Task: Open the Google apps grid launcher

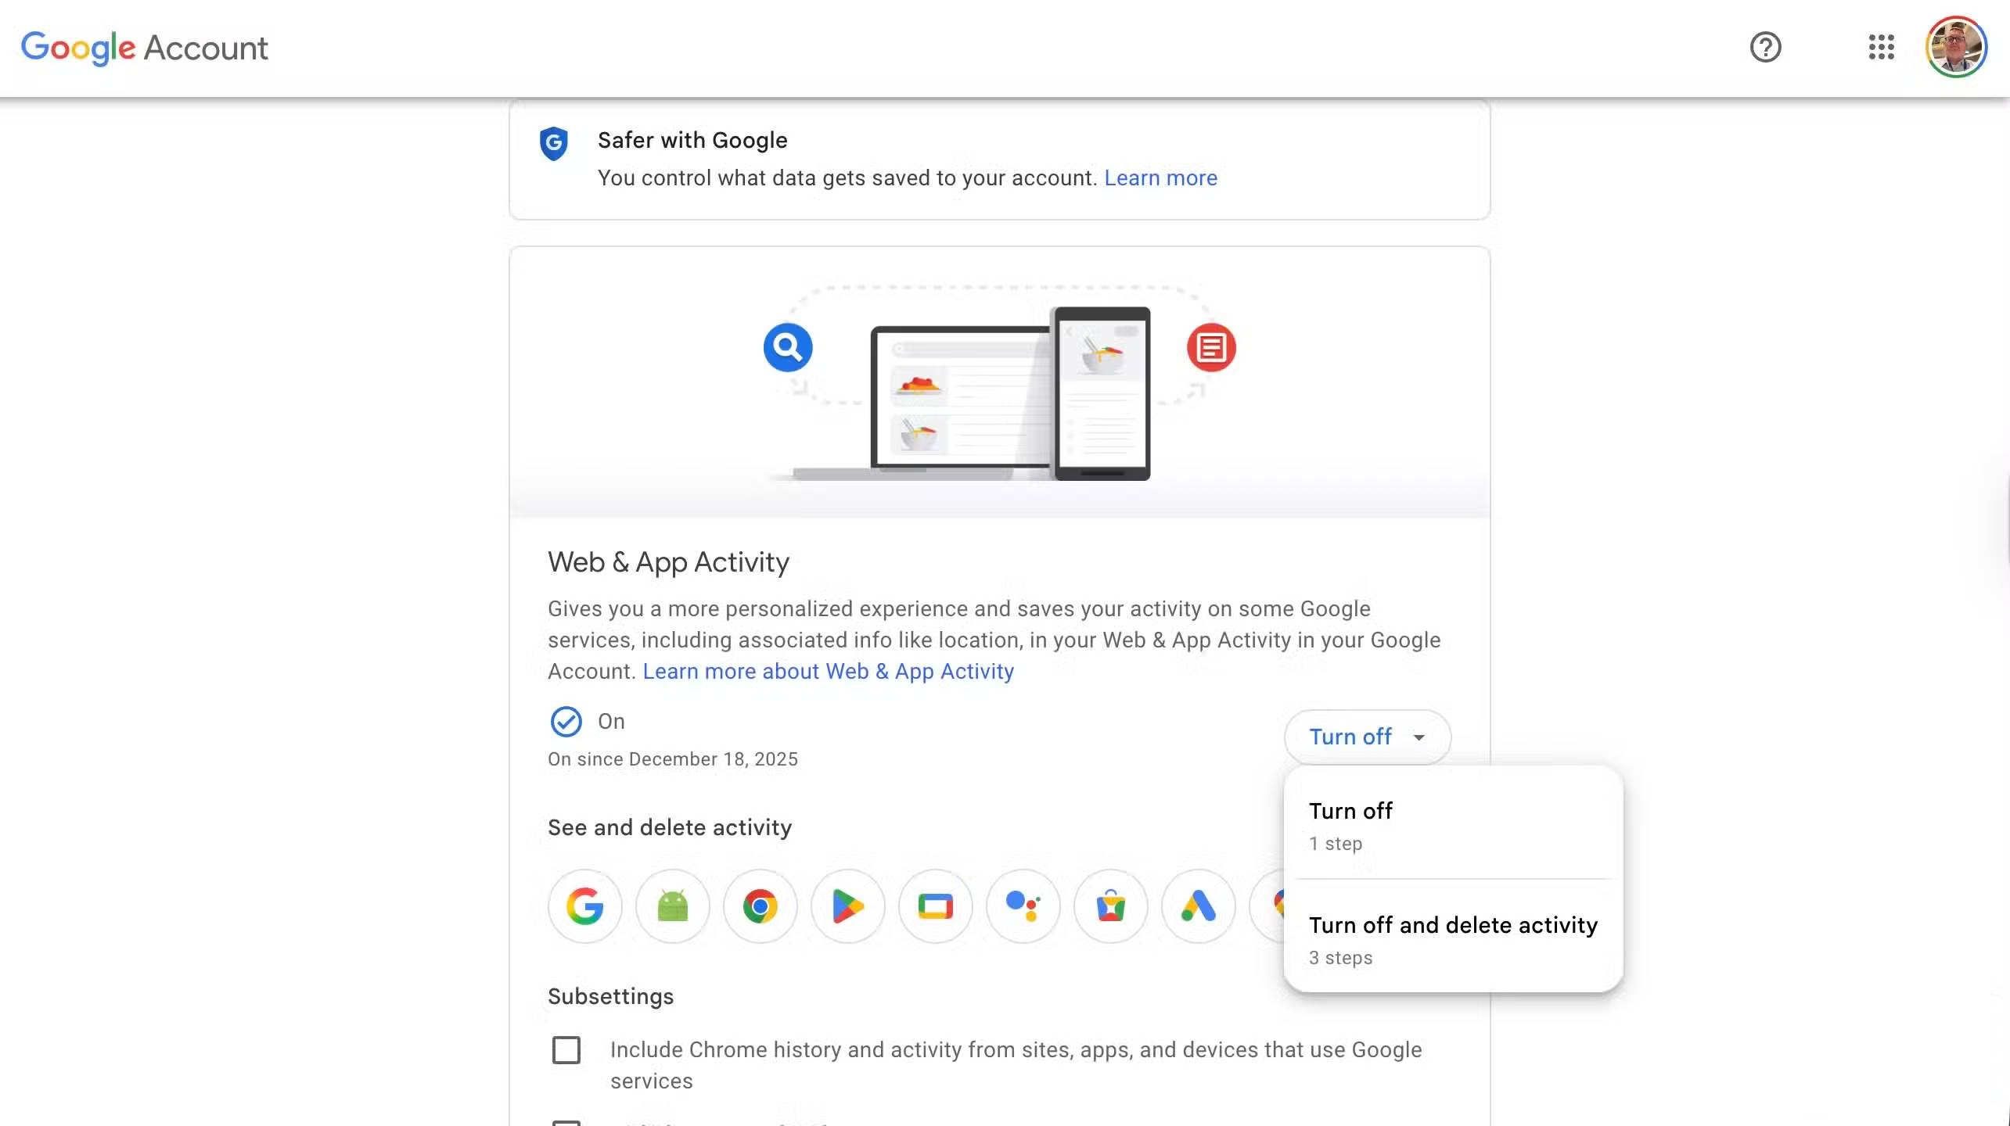Action: [x=1881, y=48]
